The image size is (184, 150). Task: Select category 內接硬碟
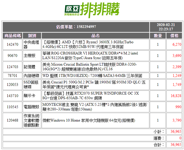click(31, 76)
